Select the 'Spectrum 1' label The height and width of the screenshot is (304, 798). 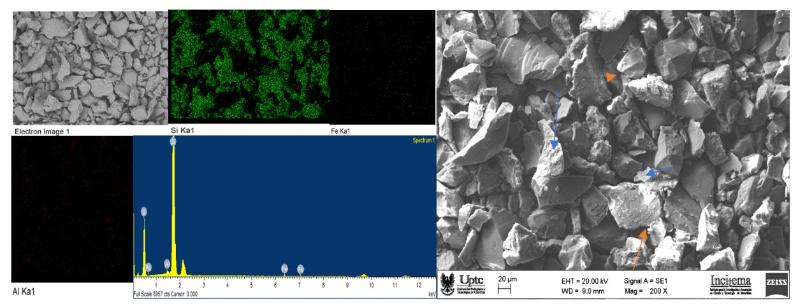(x=424, y=140)
